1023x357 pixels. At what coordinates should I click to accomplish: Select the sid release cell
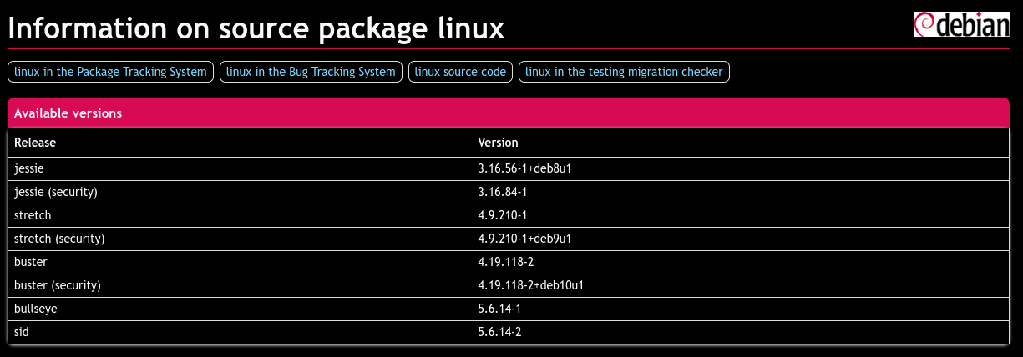(x=240, y=332)
